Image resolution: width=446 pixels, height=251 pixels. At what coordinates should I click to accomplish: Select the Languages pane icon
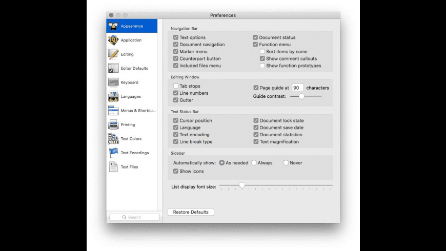[x=113, y=96]
